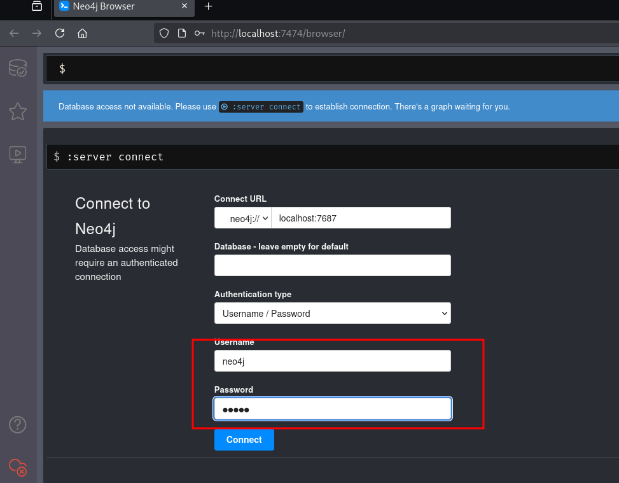Image resolution: width=619 pixels, height=483 pixels.
Task: Open the Authentication type dropdown
Action: click(332, 313)
